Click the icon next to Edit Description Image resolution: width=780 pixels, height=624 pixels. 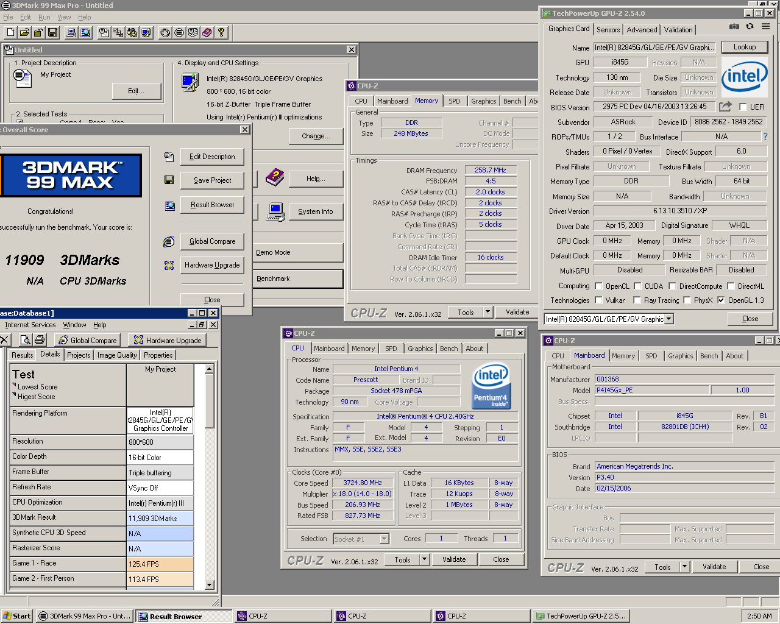[x=169, y=157]
